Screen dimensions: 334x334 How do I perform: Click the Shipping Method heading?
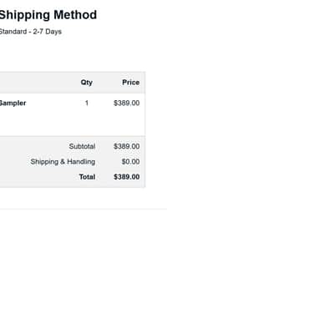(48, 15)
